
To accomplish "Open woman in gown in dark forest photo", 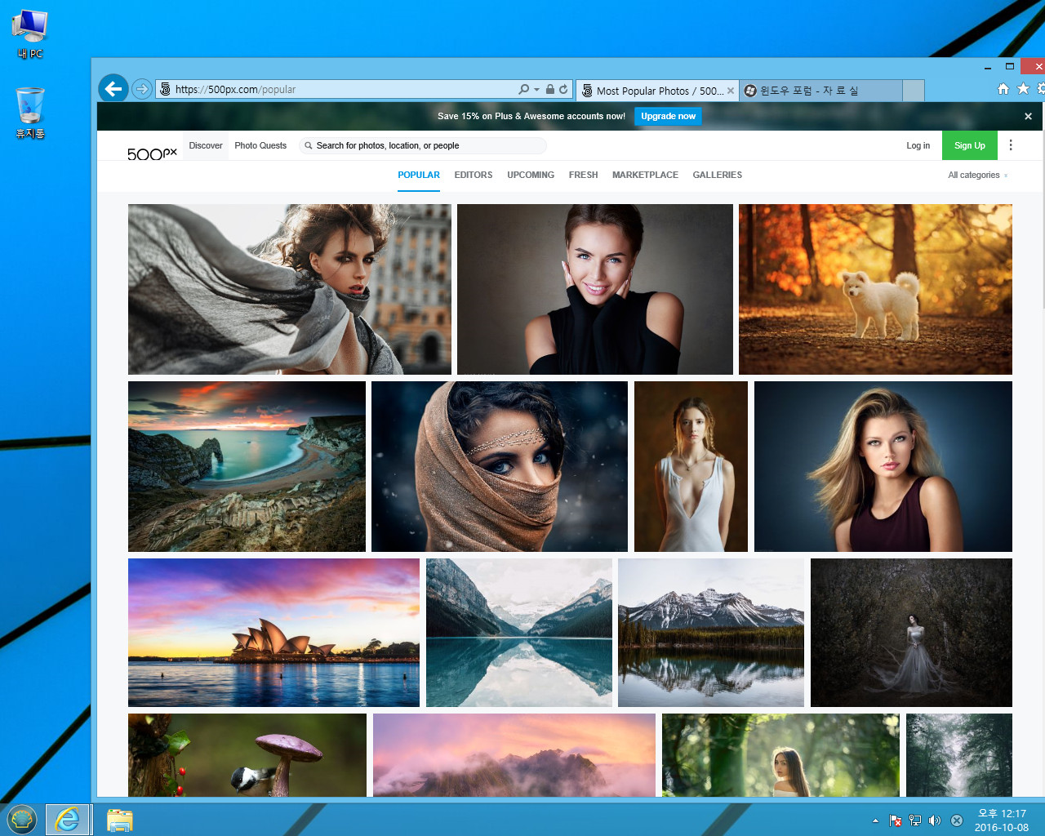I will point(911,633).
